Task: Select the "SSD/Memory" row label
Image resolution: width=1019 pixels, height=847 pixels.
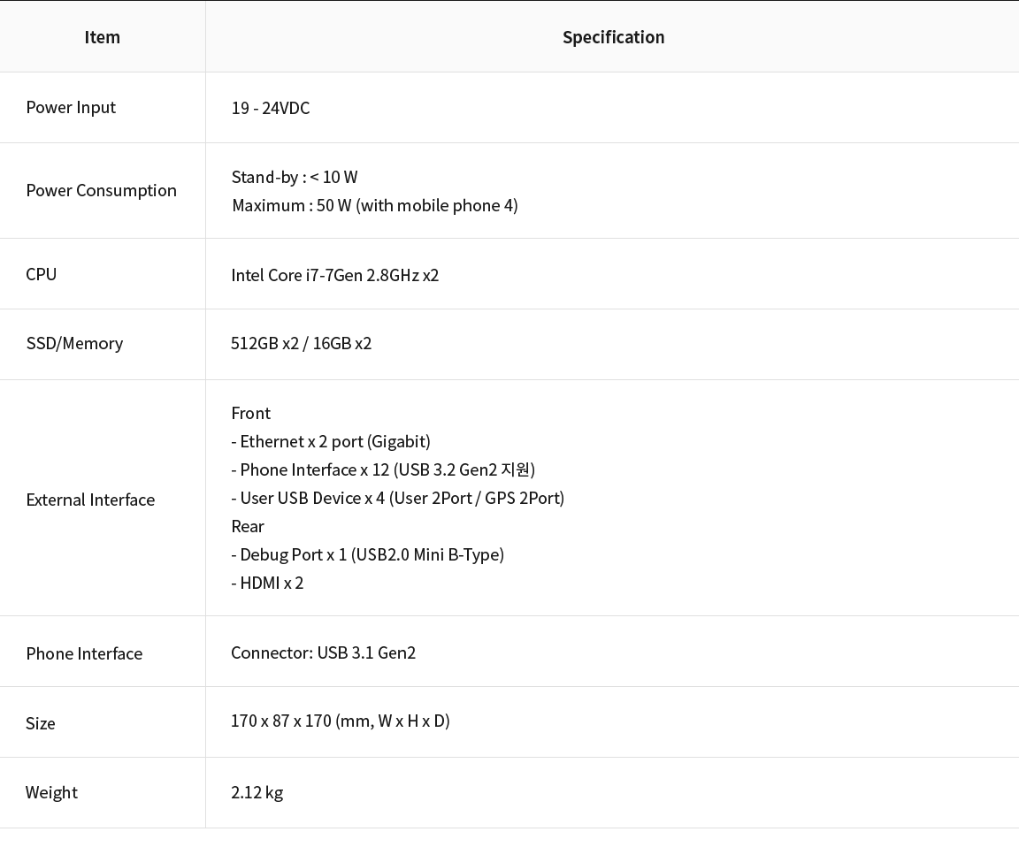Action: point(74,343)
